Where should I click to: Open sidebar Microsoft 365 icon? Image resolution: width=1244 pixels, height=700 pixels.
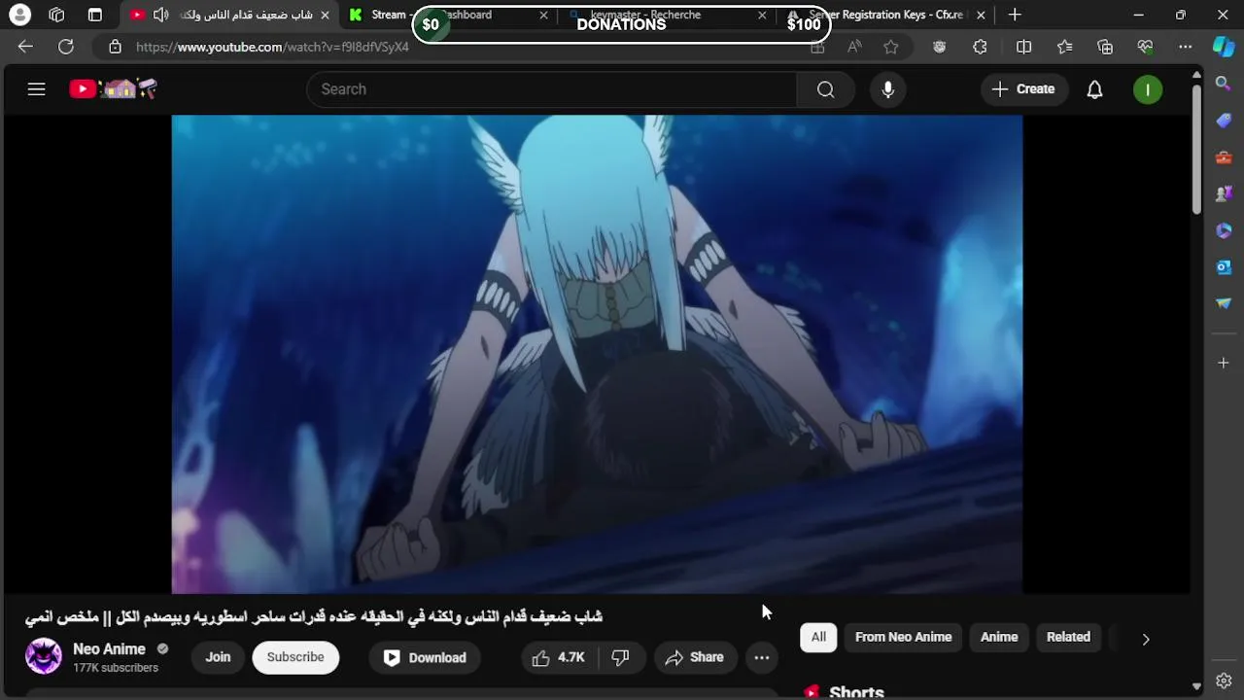pos(1224,230)
